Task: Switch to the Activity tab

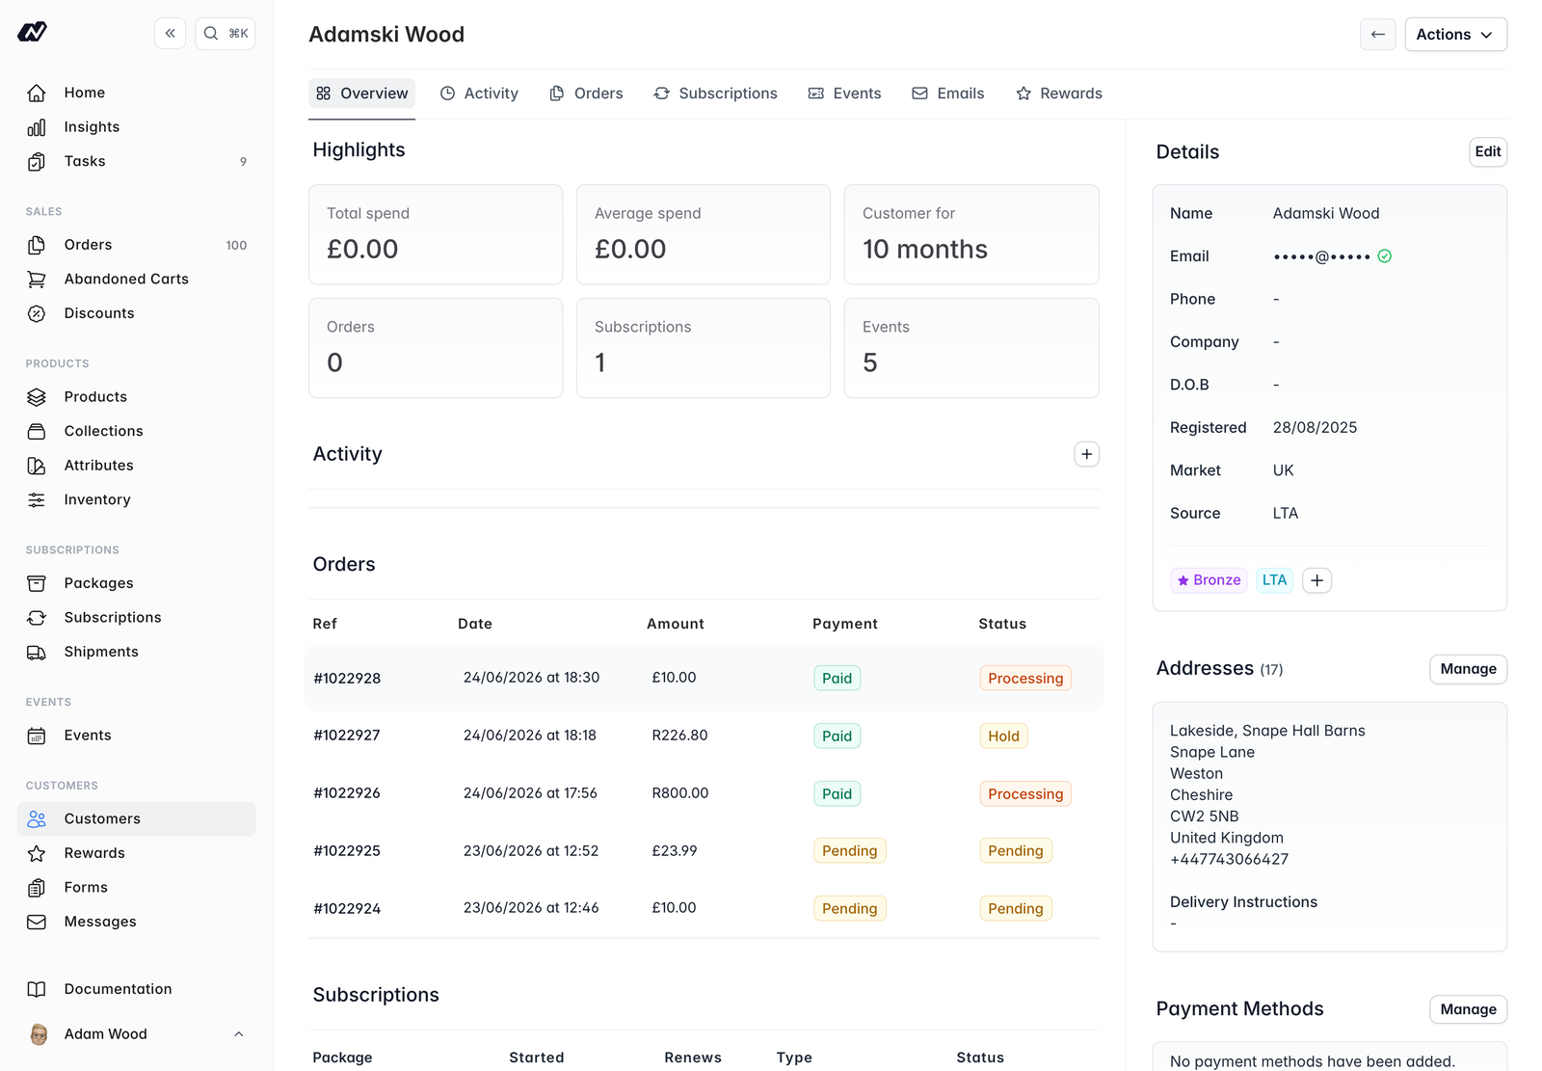Action: tap(479, 94)
